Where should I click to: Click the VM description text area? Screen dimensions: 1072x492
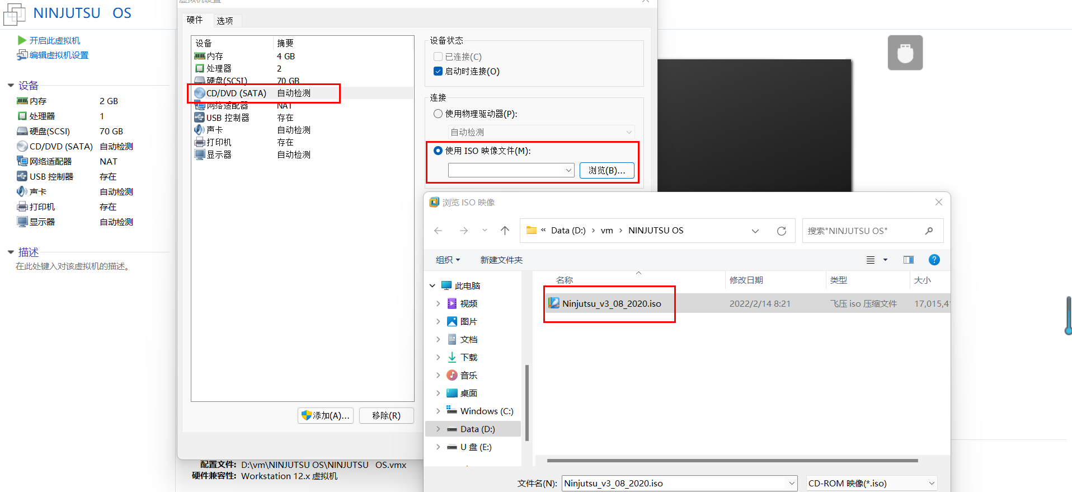[x=73, y=266]
